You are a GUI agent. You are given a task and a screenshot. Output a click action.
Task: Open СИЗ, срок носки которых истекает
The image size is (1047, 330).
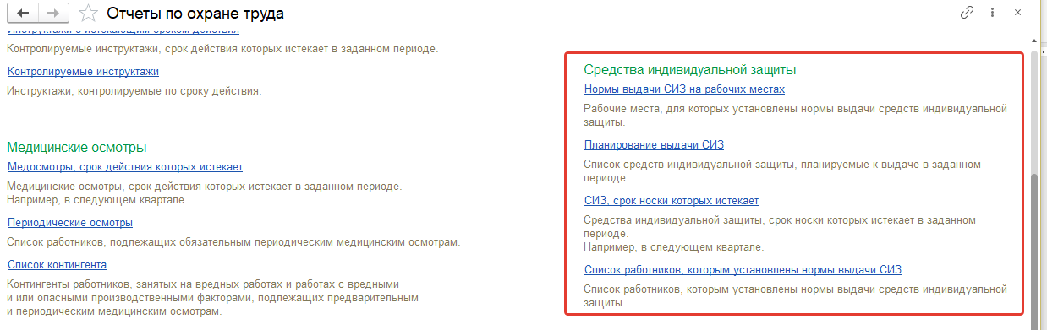pyautogui.click(x=672, y=201)
